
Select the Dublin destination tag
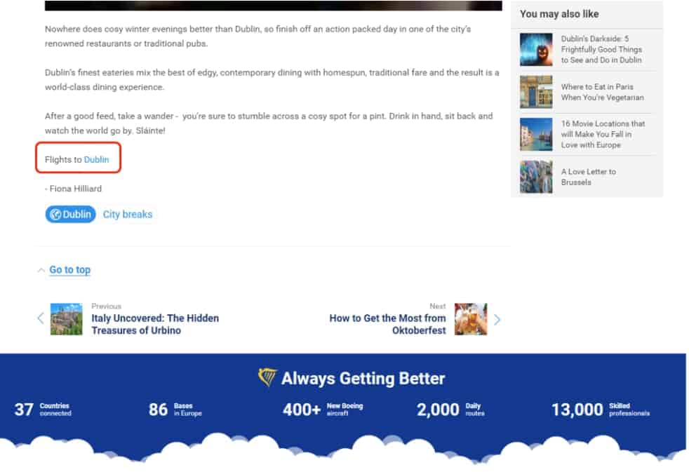click(x=70, y=215)
